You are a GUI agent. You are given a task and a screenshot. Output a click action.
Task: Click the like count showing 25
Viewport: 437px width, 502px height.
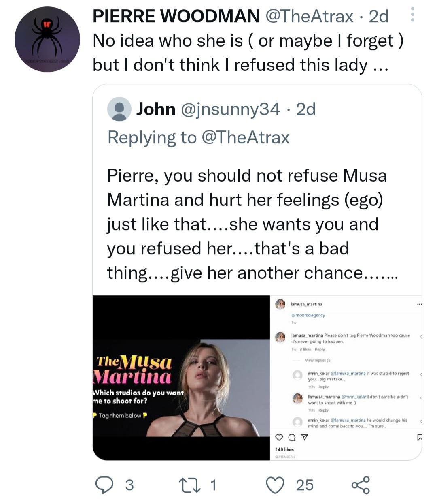coord(305,485)
